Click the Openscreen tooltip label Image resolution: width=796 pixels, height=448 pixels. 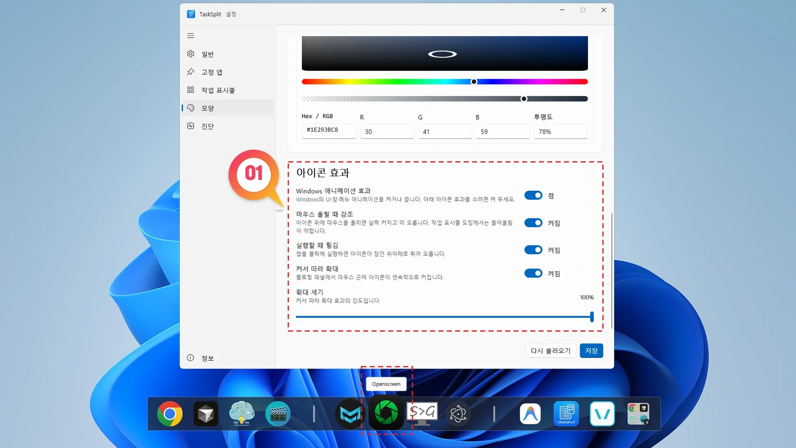tap(386, 384)
